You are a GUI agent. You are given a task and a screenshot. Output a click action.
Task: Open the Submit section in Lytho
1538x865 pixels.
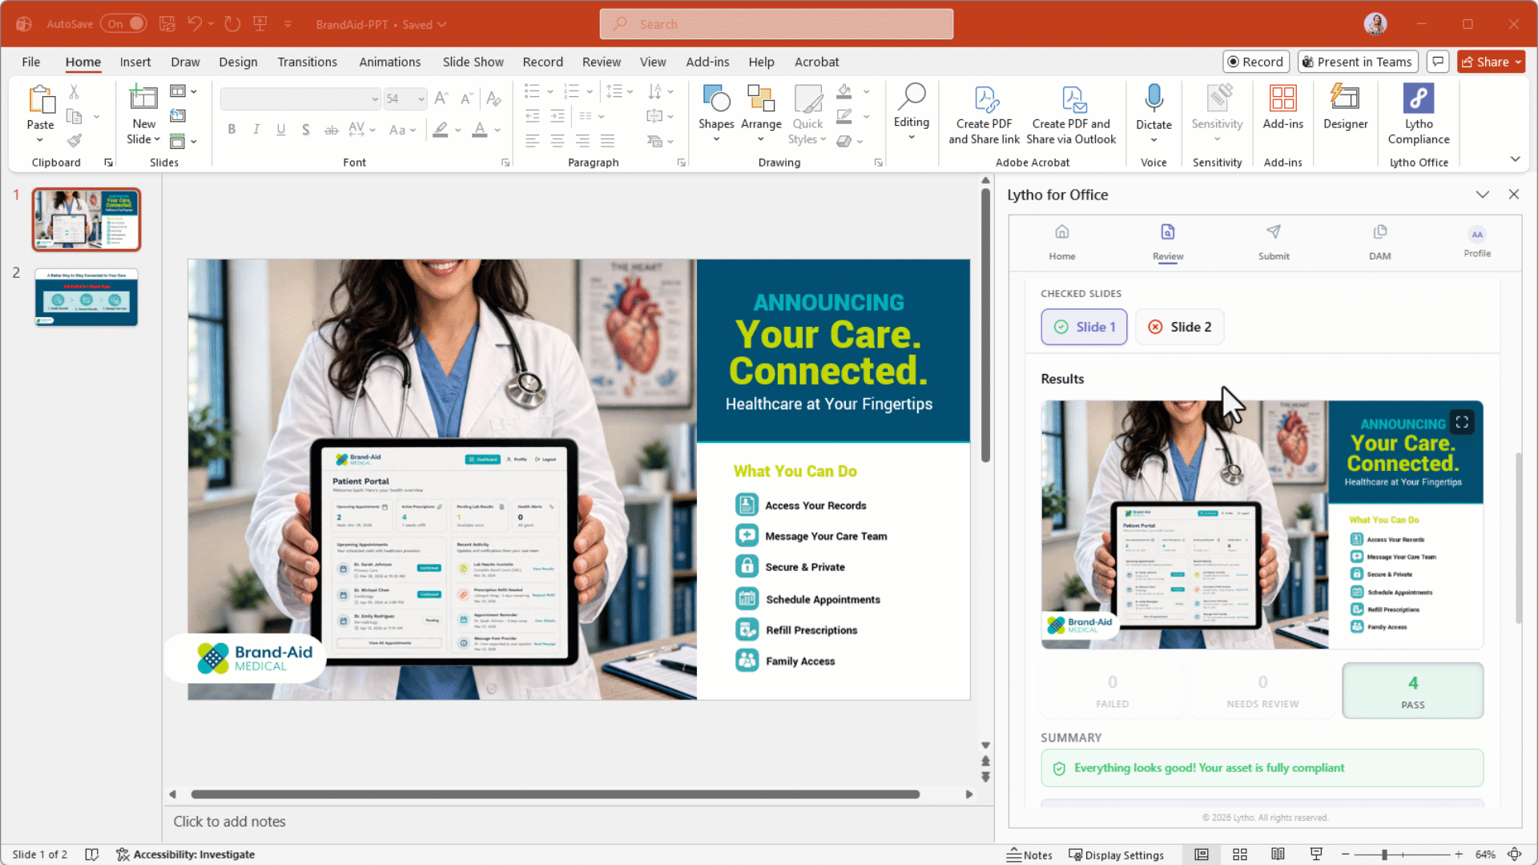click(x=1274, y=242)
